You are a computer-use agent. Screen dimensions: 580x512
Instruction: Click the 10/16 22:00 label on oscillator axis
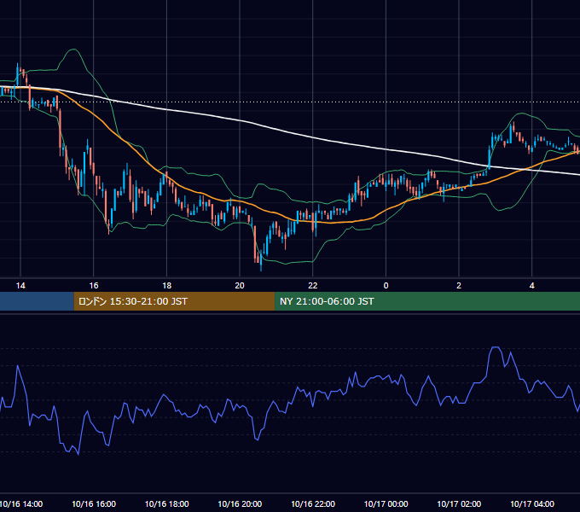click(x=313, y=503)
